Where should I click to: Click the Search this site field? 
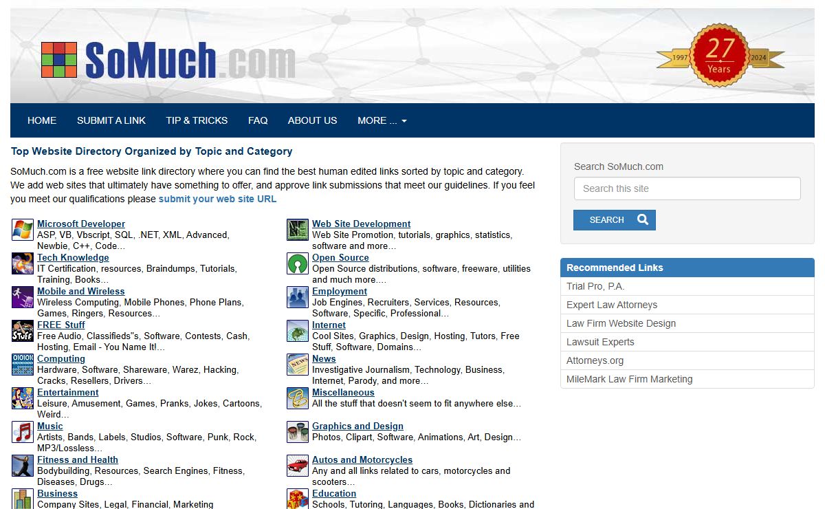pos(687,188)
